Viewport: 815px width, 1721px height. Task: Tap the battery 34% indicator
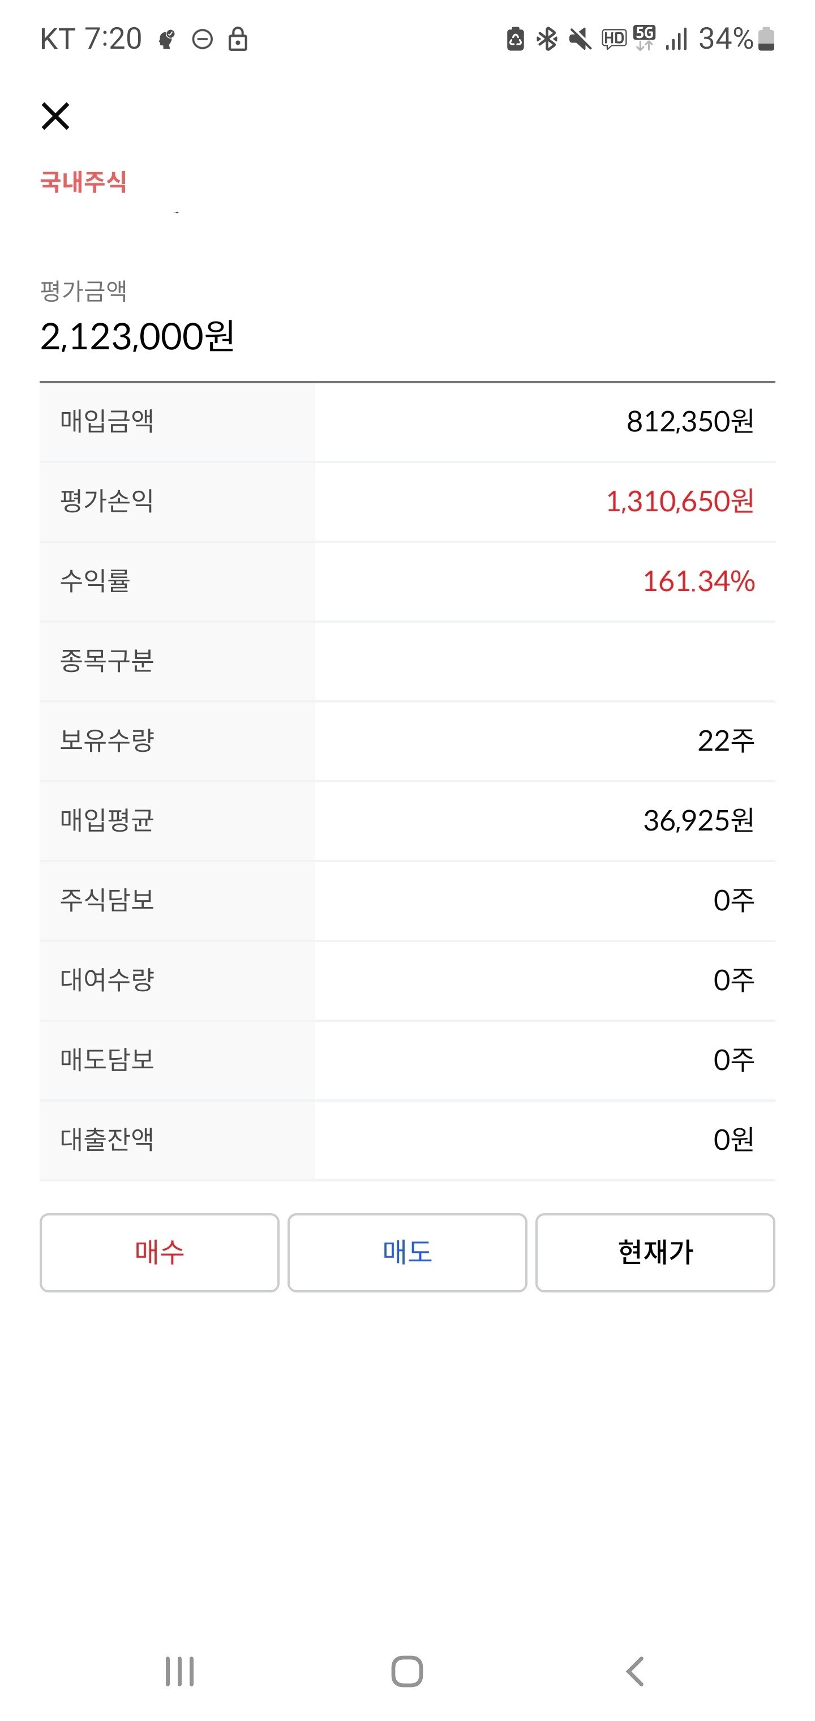736,40
